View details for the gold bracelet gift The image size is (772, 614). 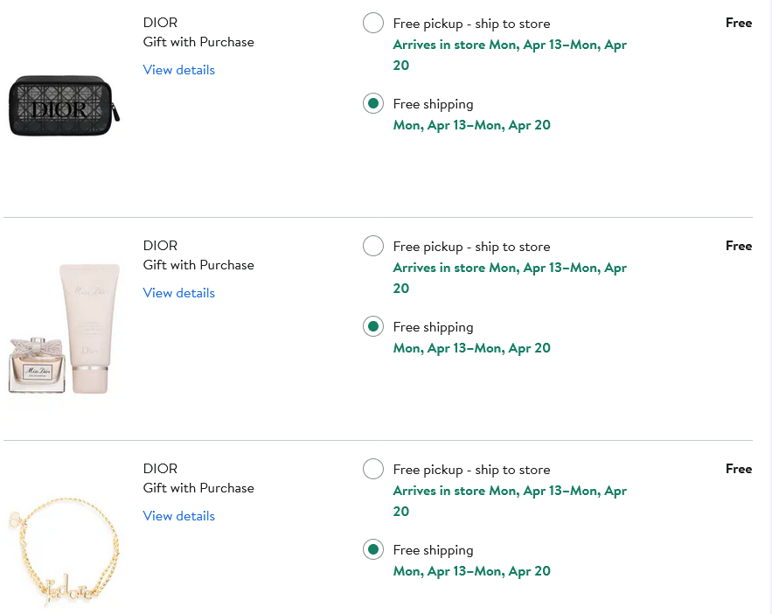coord(178,516)
